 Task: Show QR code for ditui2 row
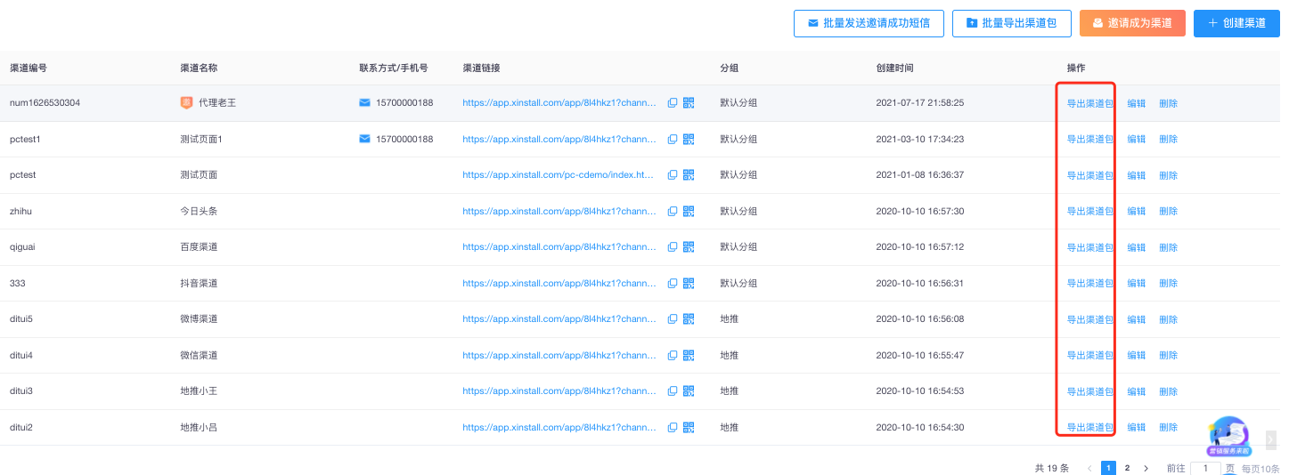pos(689,427)
